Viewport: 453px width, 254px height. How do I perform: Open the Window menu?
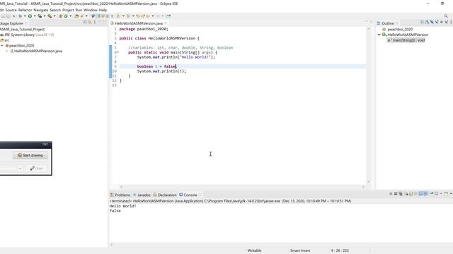pyautogui.click(x=91, y=10)
